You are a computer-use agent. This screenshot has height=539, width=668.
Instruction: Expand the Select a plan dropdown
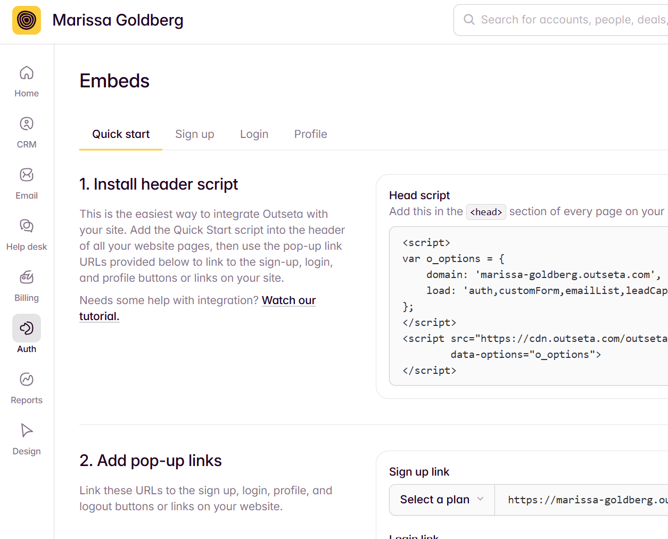click(x=442, y=500)
